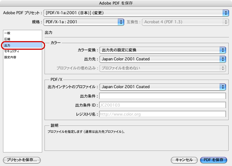
Task: Click the Adobe PDF を保存 title
Action: (116, 3)
